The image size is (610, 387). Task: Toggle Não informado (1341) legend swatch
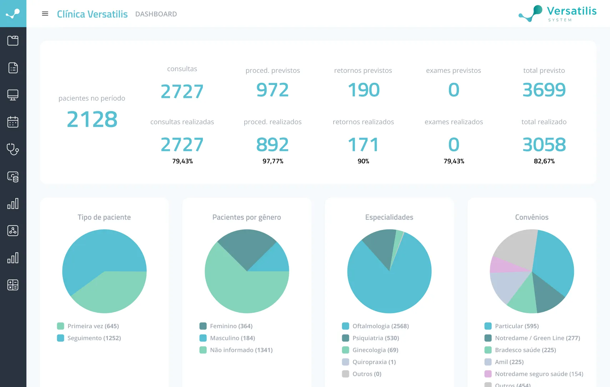point(203,350)
